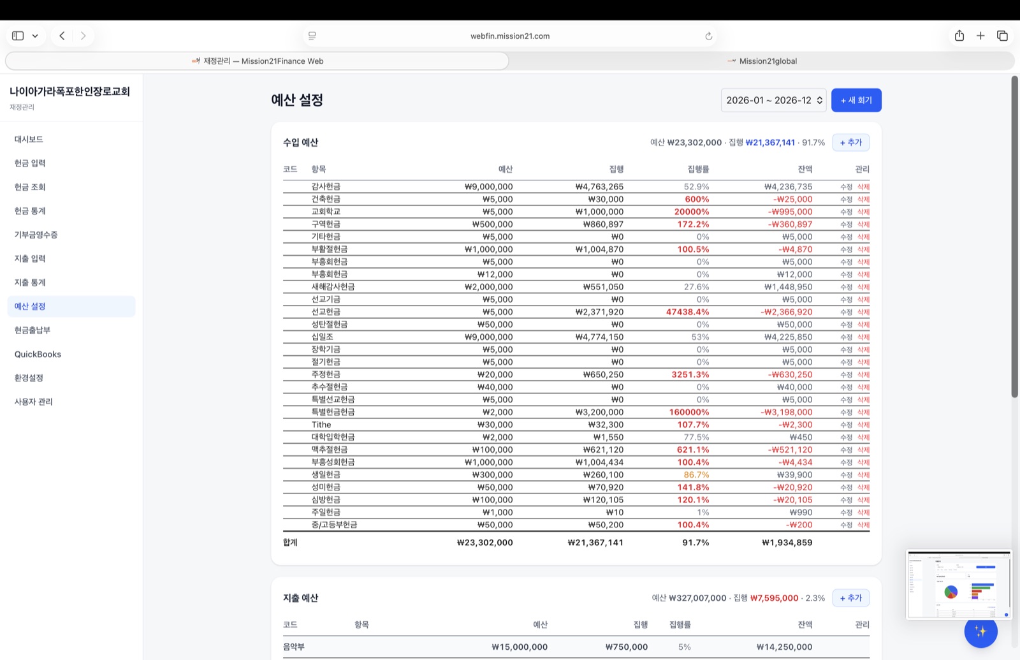Switch to the Mission21global tab

(762, 61)
